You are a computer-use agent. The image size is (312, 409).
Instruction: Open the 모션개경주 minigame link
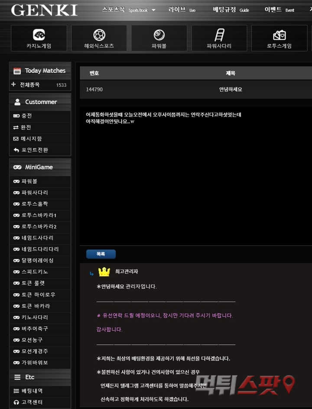click(35, 351)
